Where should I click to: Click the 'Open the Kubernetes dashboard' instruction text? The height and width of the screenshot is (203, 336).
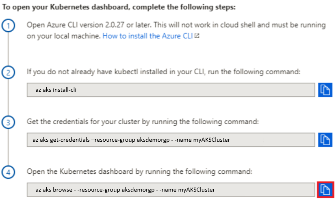pyautogui.click(x=139, y=171)
